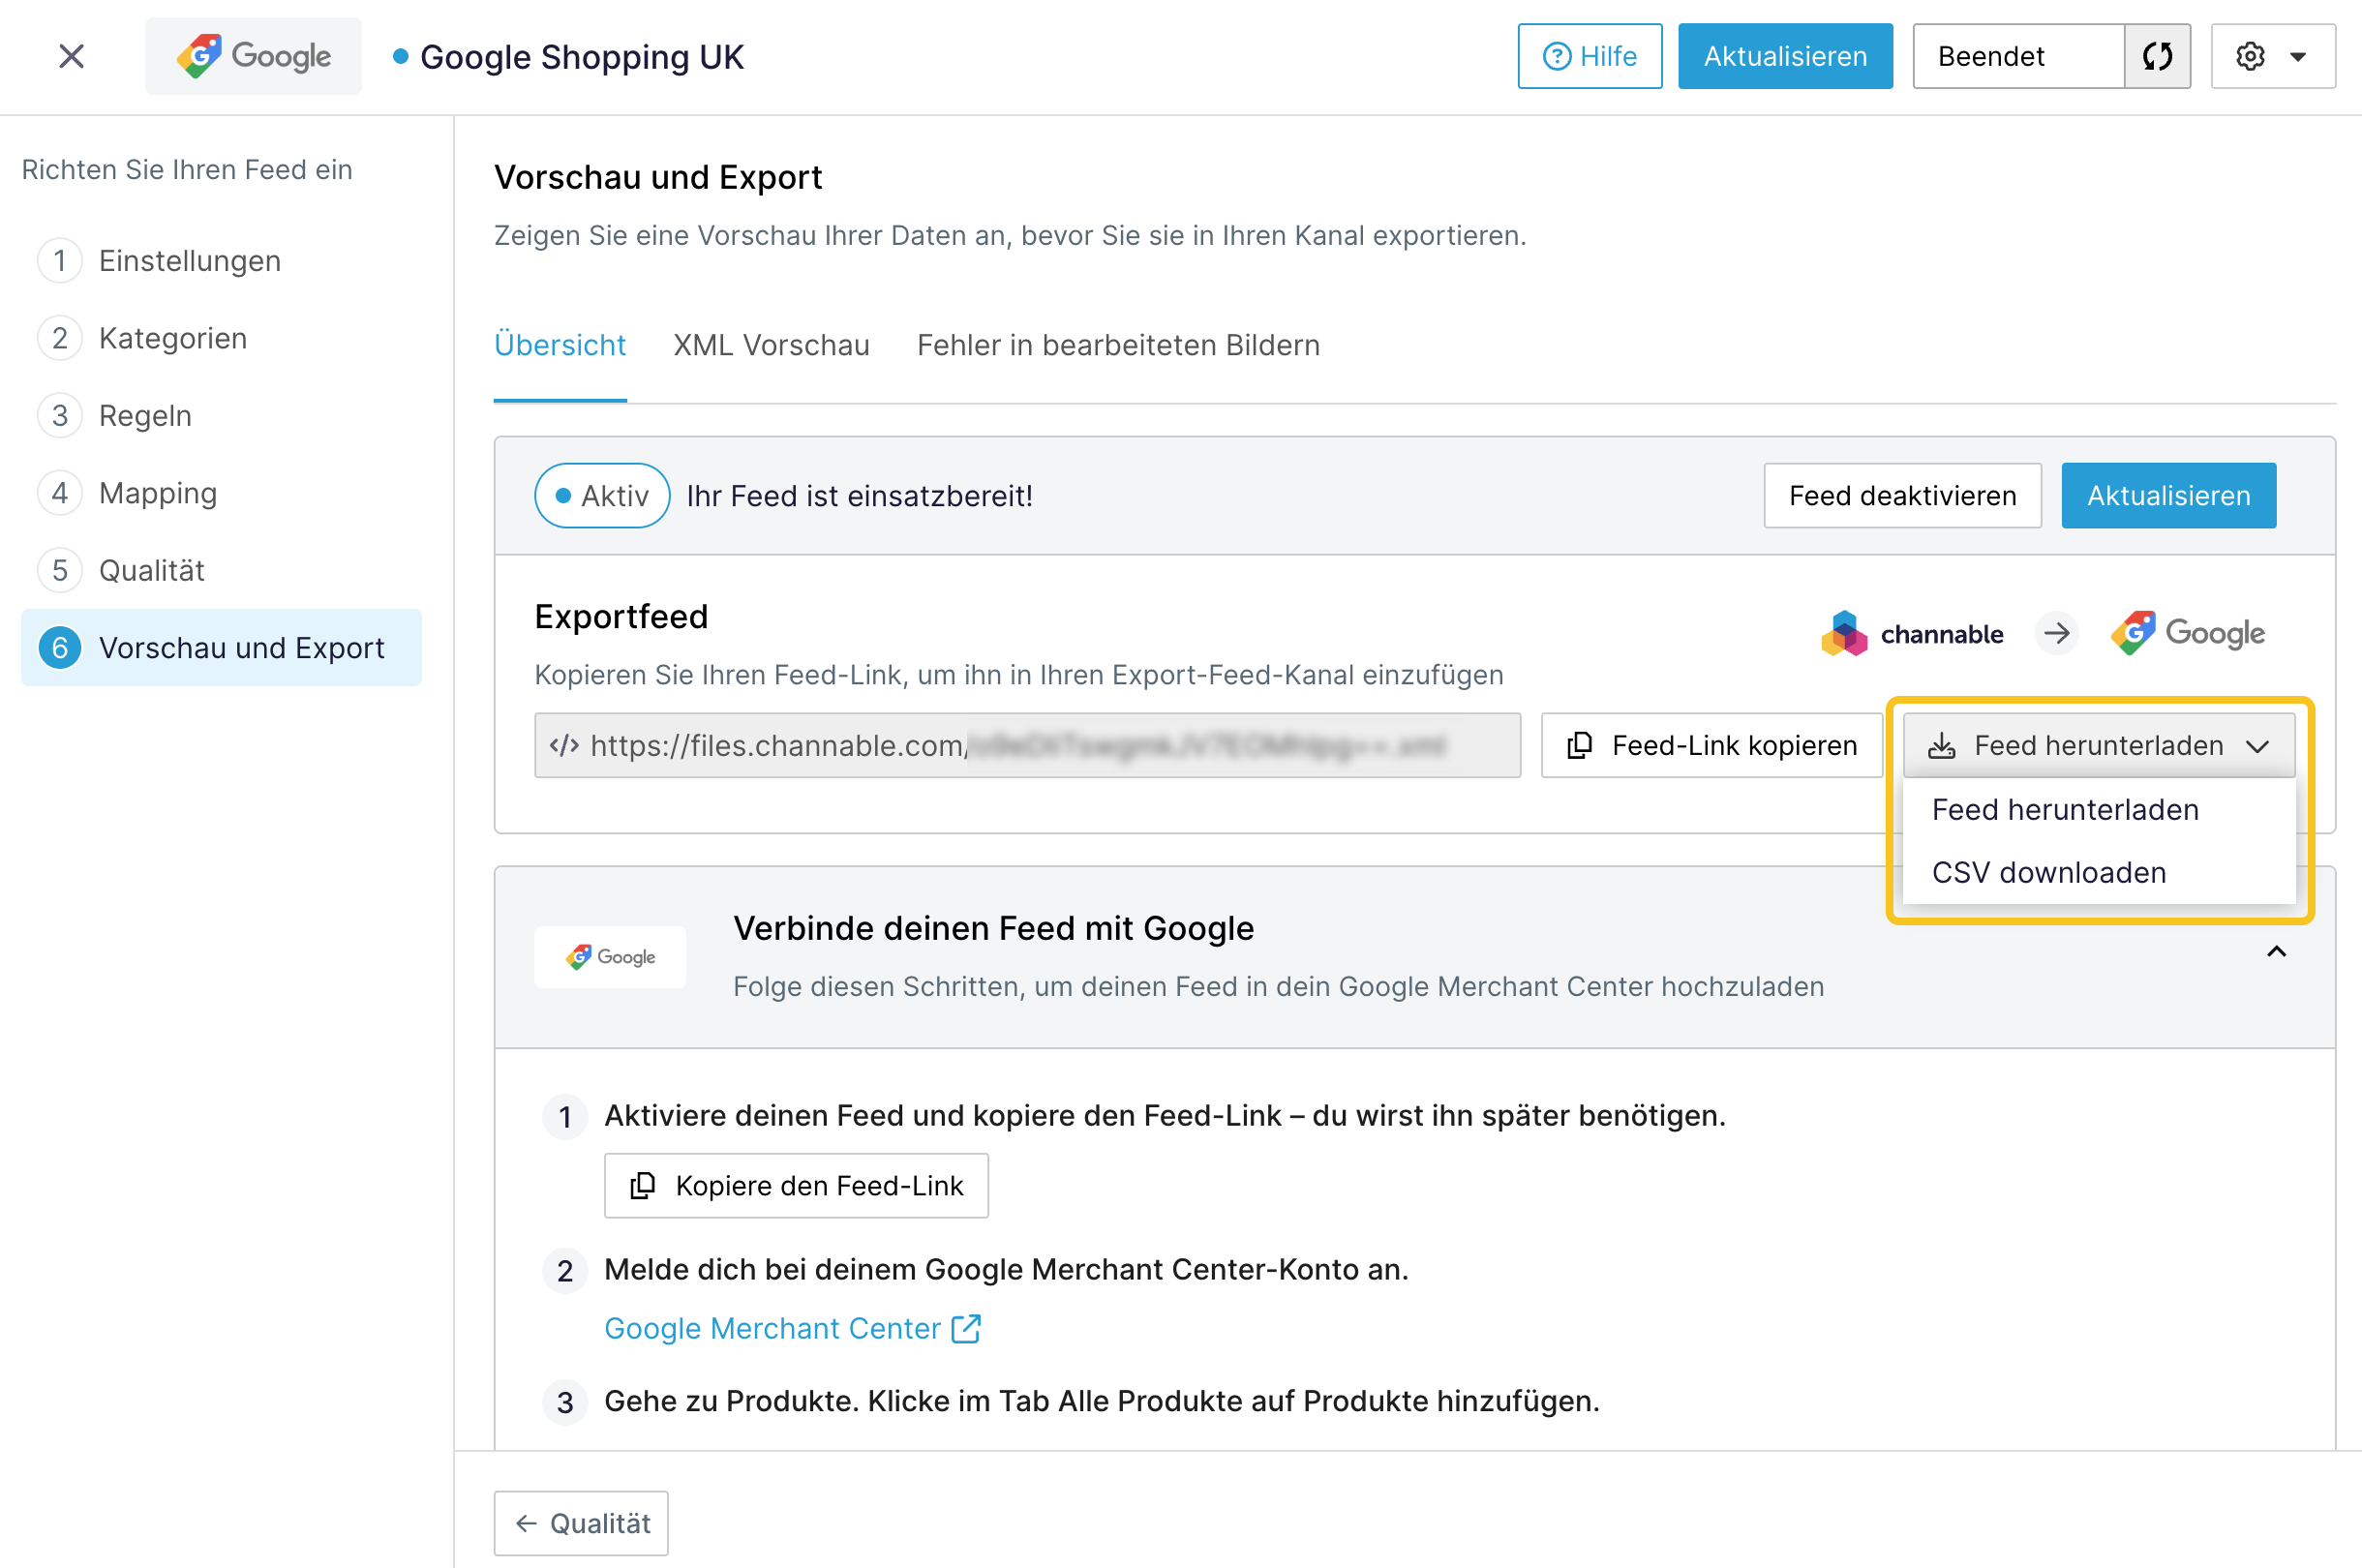Click the Google channel logo in header
The height and width of the screenshot is (1568, 2362).
(253, 56)
